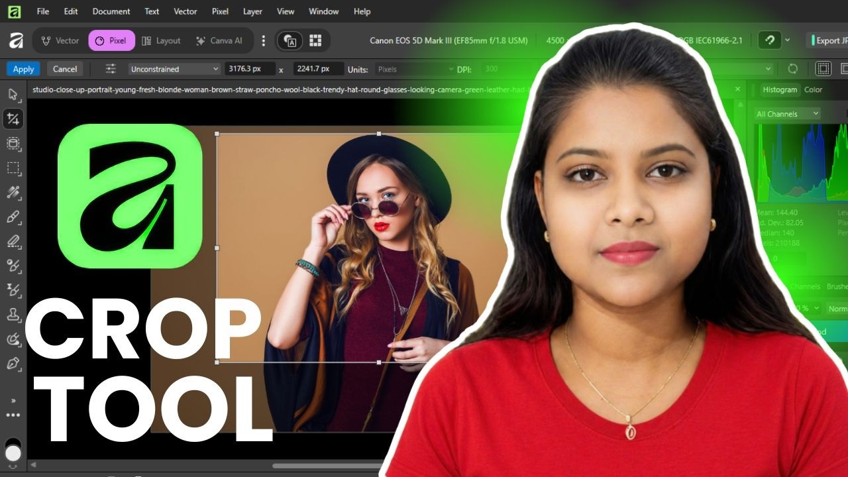Open the snapping options dropdown arrow
Screen dimensions: 848x477
(x=787, y=40)
